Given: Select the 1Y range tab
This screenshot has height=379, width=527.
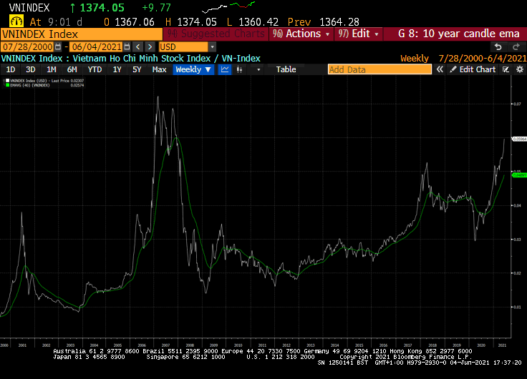Looking at the screenshot, I should 117,69.
